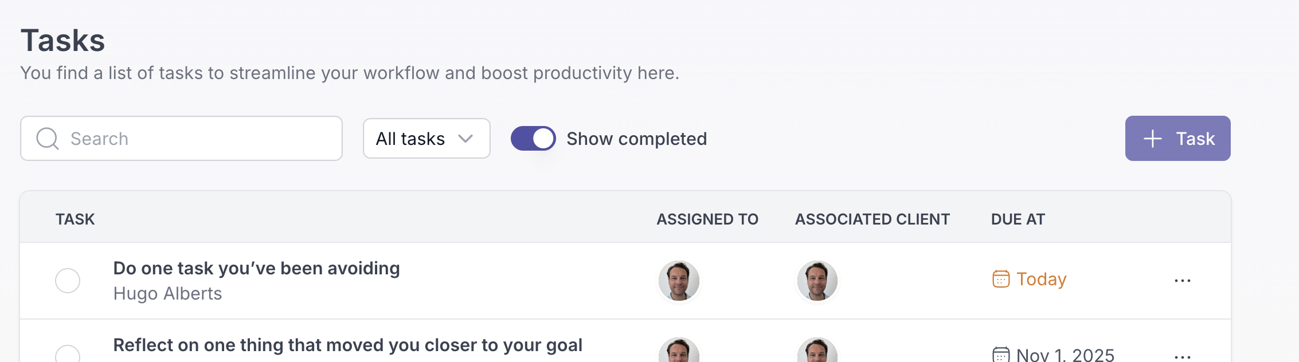Open the "Do one task you've been avoiding" task
This screenshot has height=362, width=1299.
pos(256,269)
